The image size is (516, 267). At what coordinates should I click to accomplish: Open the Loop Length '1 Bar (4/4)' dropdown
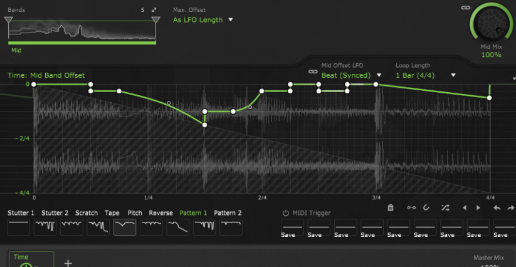[x=425, y=75]
